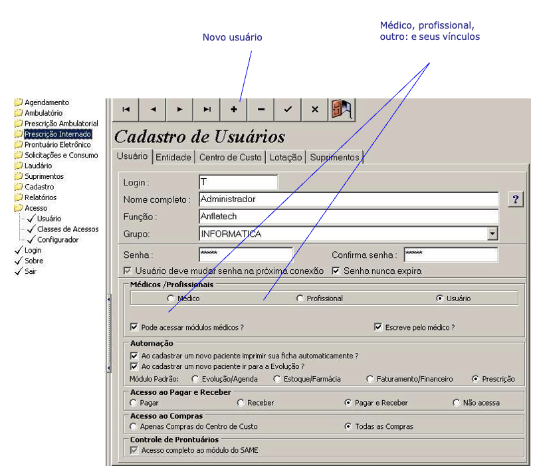Open Suprimentos folder in sidebar
The height and width of the screenshot is (474, 539).
tap(39, 176)
